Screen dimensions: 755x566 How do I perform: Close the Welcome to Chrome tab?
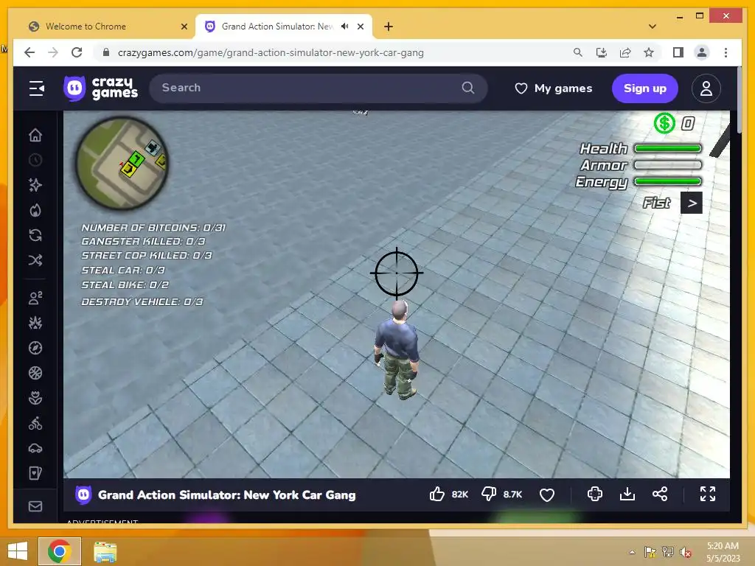click(x=184, y=27)
